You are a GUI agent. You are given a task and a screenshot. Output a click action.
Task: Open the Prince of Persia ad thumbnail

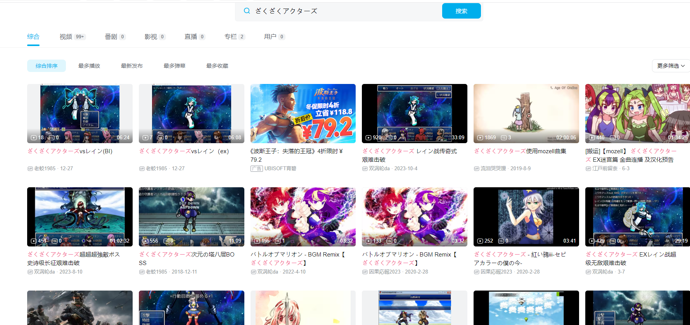303,113
